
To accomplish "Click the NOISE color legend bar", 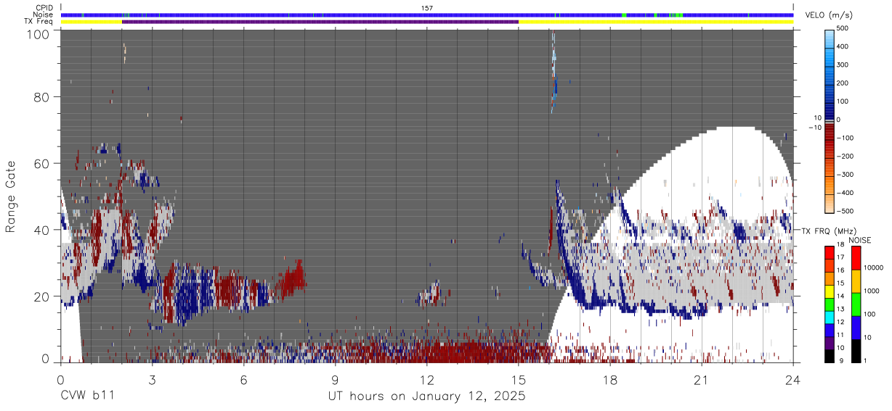I will pyautogui.click(x=856, y=304).
